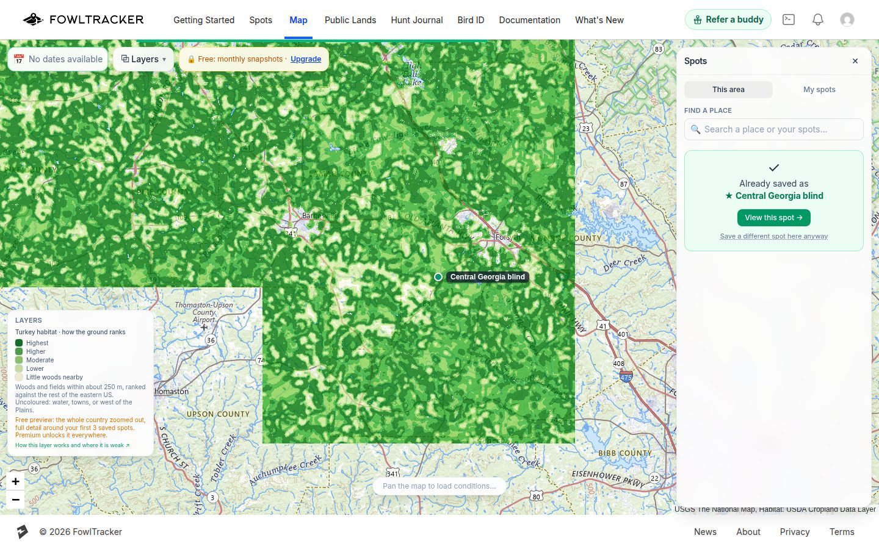This screenshot has height=549, width=879.
Task: Click the Moderate habitat color swatch
Action: pyautogui.click(x=19, y=360)
